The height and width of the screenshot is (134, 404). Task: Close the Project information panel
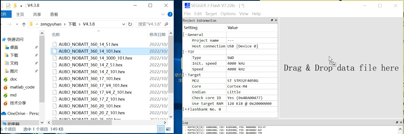[x=276, y=20]
